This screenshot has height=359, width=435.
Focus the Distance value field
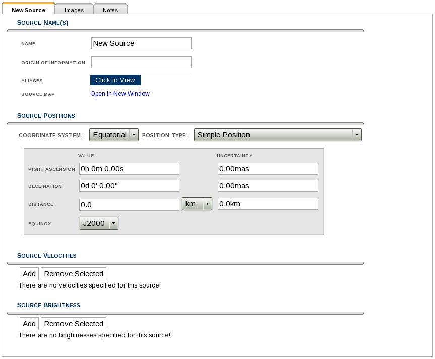tap(129, 204)
